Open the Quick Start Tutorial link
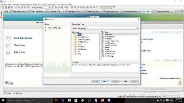184x103 pixels. click(23, 38)
